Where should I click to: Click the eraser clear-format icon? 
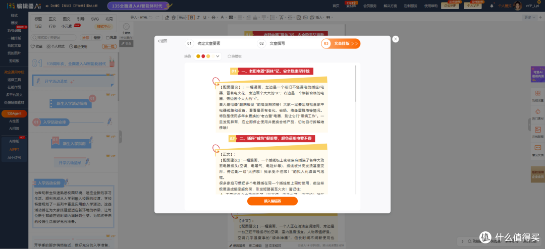[x=167, y=17]
